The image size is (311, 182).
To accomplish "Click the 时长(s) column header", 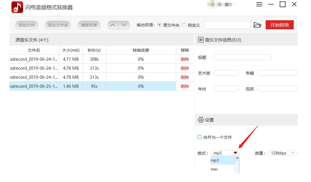I will click(94, 50).
